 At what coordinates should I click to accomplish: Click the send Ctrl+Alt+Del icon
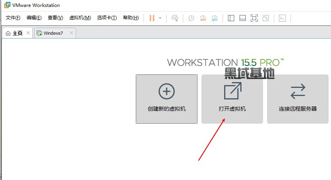click(175, 18)
